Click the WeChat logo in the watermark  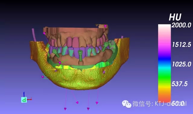127,104
